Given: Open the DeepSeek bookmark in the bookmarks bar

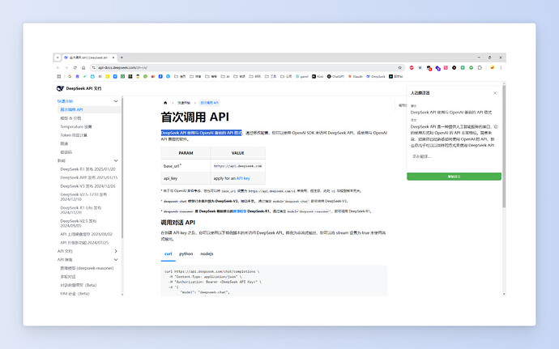Looking at the screenshot, I should click(x=376, y=76).
